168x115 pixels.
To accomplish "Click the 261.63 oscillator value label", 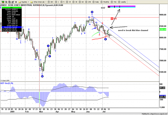I will [162, 88].
